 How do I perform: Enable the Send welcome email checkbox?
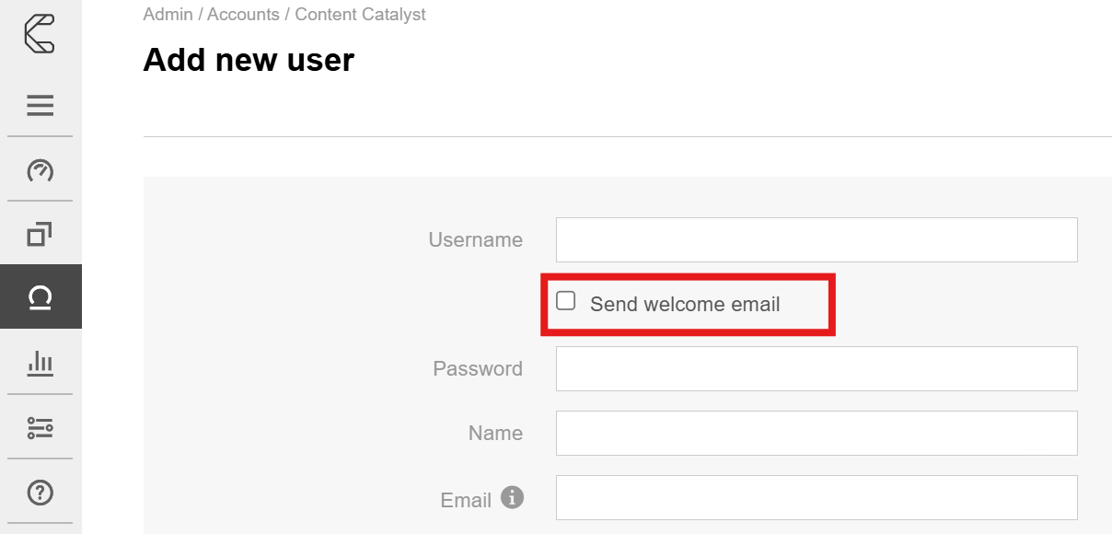[x=566, y=301]
